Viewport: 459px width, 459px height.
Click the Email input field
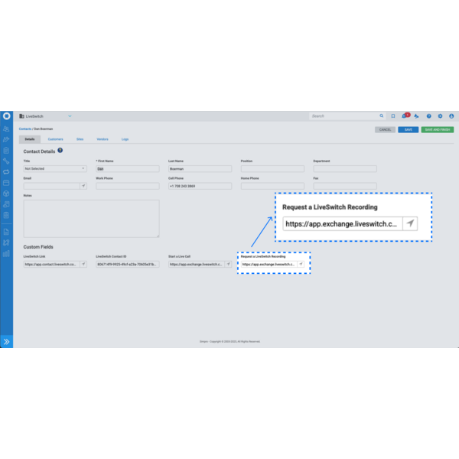pos(51,186)
